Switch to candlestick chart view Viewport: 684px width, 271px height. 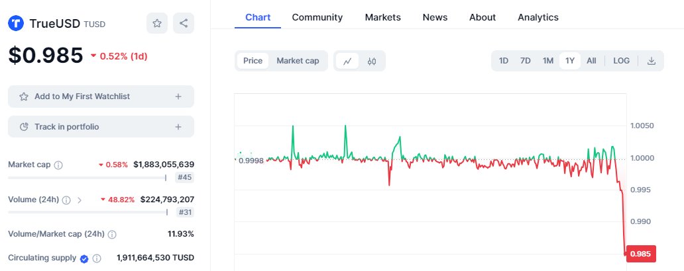[372, 61]
